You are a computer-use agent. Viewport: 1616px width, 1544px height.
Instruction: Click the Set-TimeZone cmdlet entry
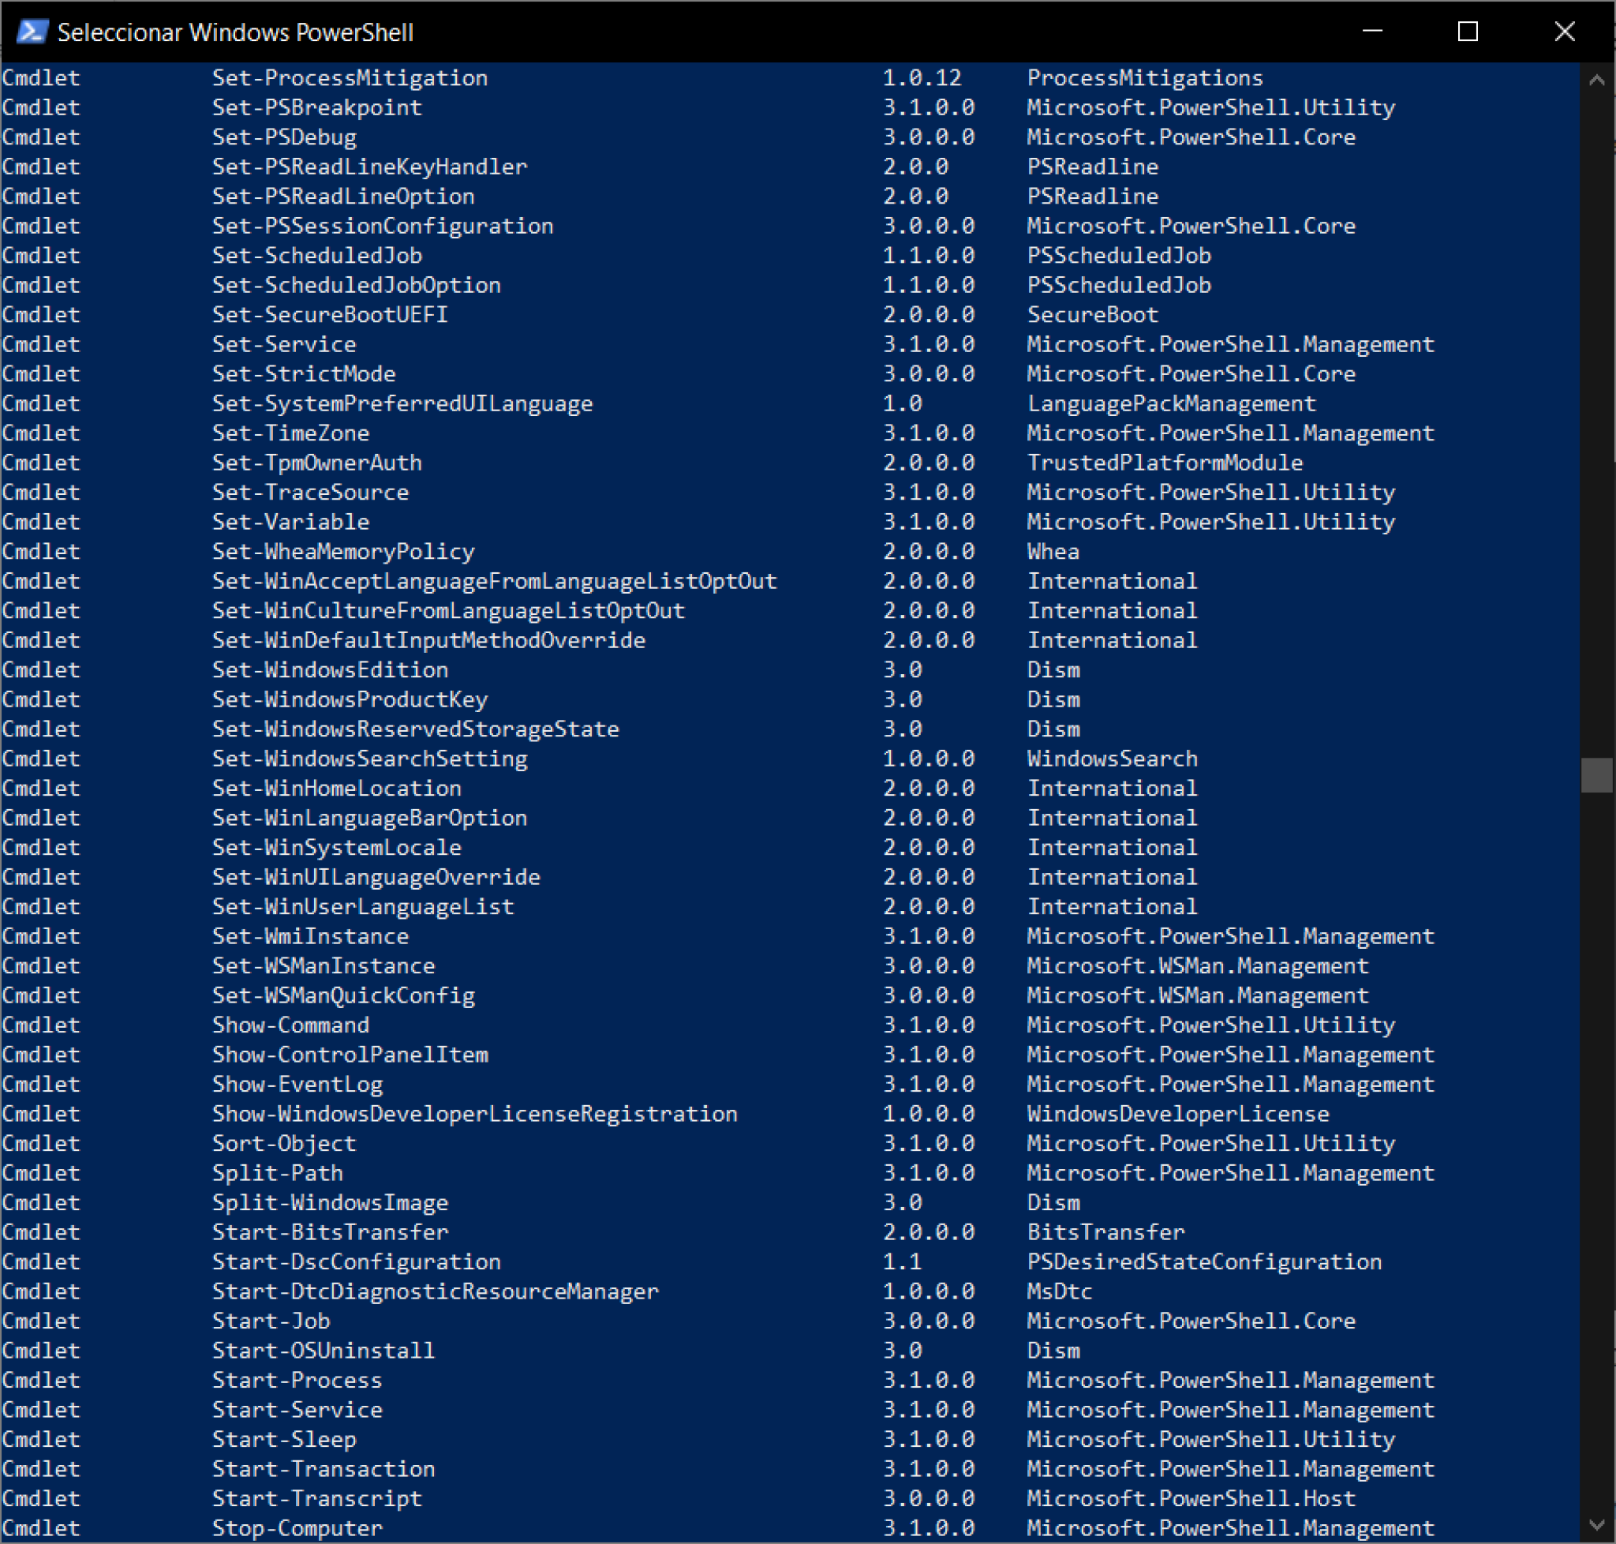pyautogui.click(x=290, y=433)
